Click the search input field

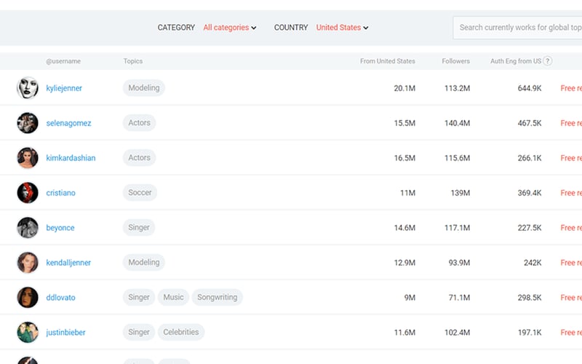[x=517, y=28]
